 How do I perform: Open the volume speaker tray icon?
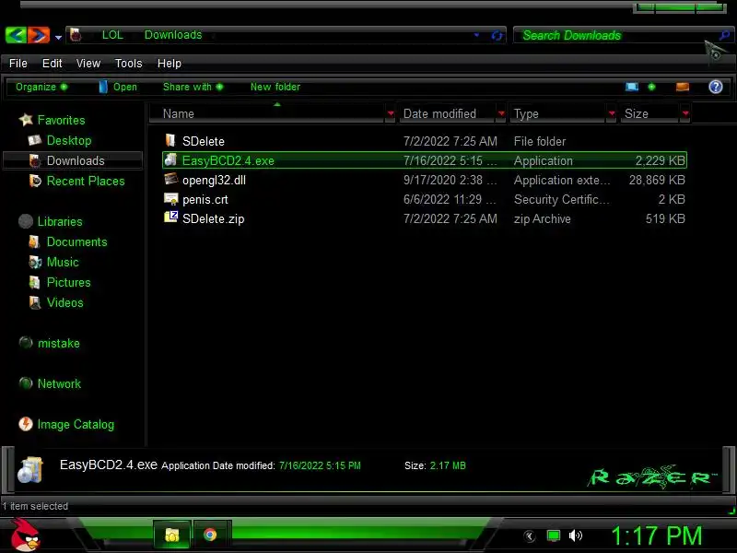[575, 535]
